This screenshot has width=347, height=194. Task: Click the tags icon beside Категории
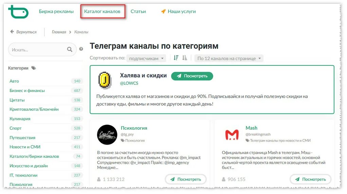tap(33, 68)
